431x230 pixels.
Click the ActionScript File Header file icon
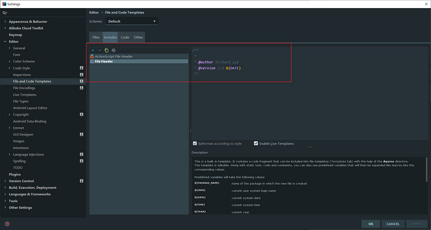(92, 56)
